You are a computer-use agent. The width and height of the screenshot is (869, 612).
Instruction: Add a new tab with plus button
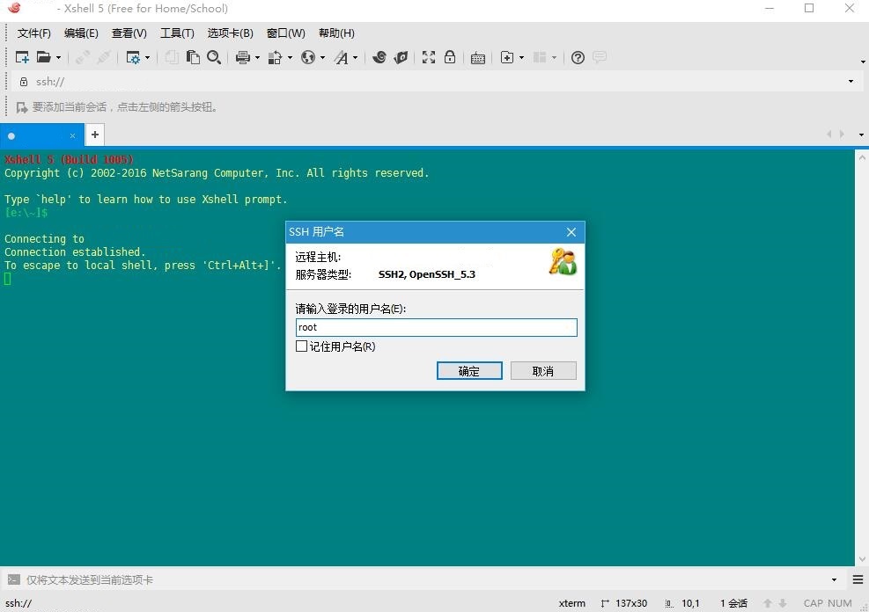(x=95, y=135)
